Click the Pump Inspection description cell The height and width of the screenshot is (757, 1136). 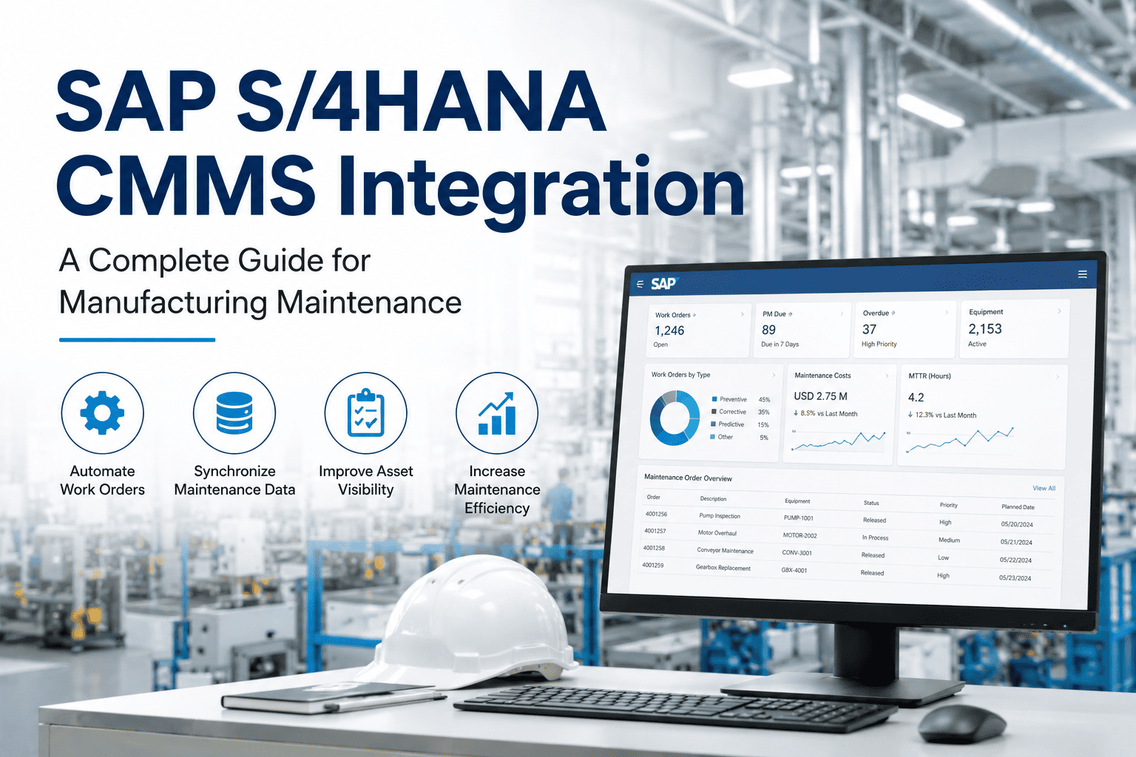720,516
